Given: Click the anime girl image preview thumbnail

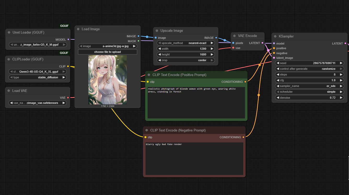Looking at the screenshot, I should [x=107, y=80].
